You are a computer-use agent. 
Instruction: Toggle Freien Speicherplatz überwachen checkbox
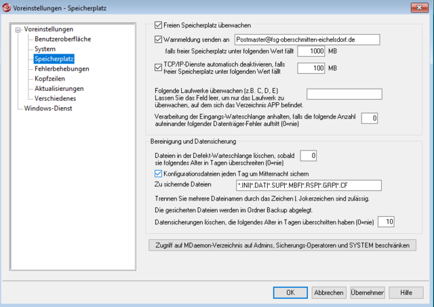[159, 24]
